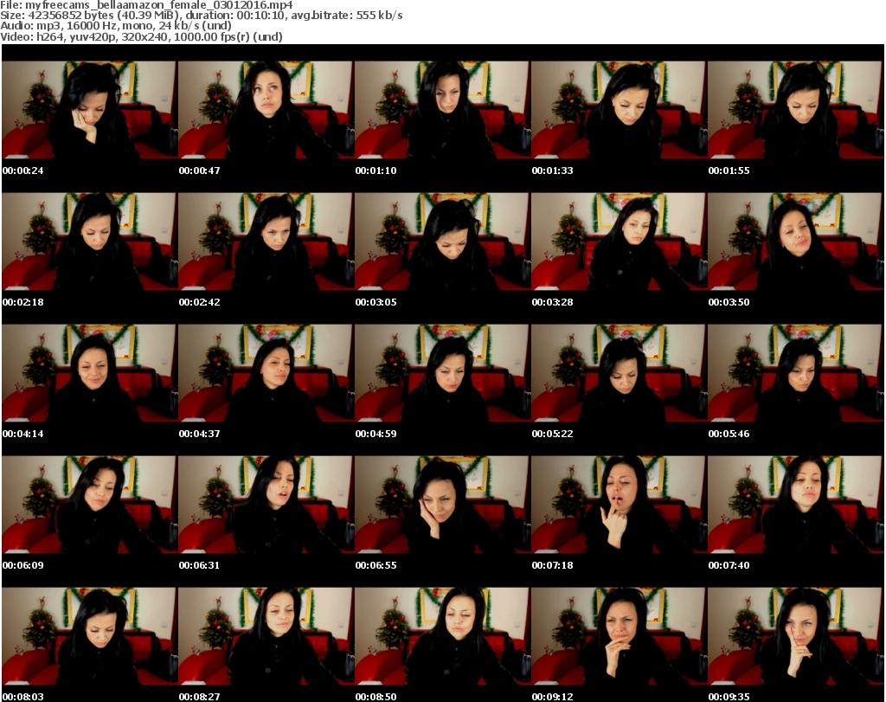The width and height of the screenshot is (886, 702).
Task: Click the Size and duration info line
Action: click(201, 16)
